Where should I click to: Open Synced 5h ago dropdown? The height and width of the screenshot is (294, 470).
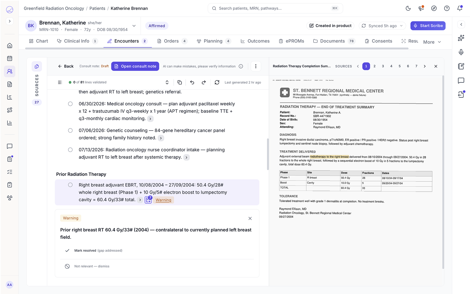point(383,26)
